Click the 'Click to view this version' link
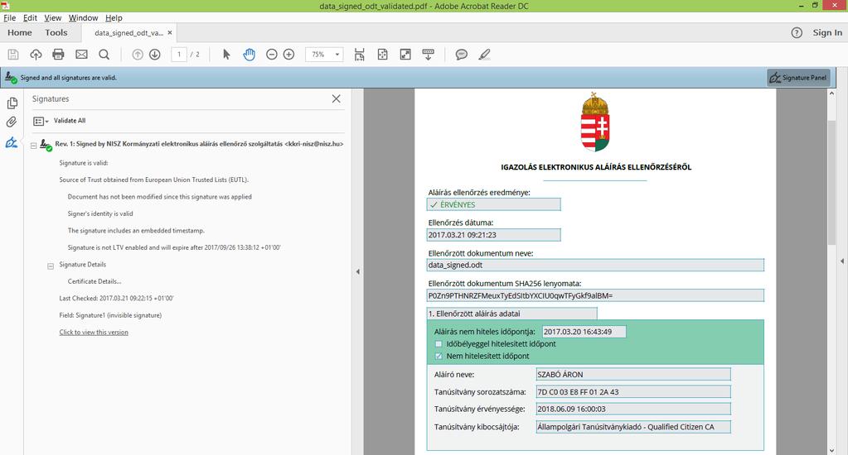 (x=94, y=332)
